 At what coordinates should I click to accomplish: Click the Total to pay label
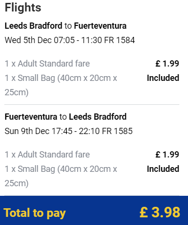[x=35, y=213]
